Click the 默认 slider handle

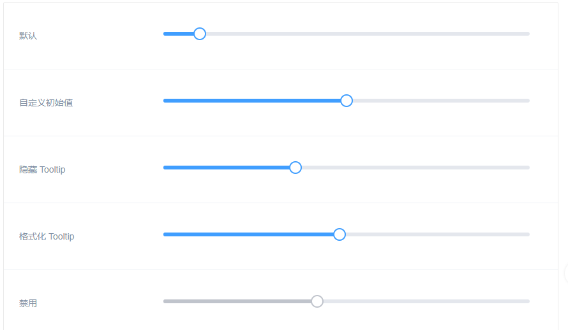(x=200, y=34)
